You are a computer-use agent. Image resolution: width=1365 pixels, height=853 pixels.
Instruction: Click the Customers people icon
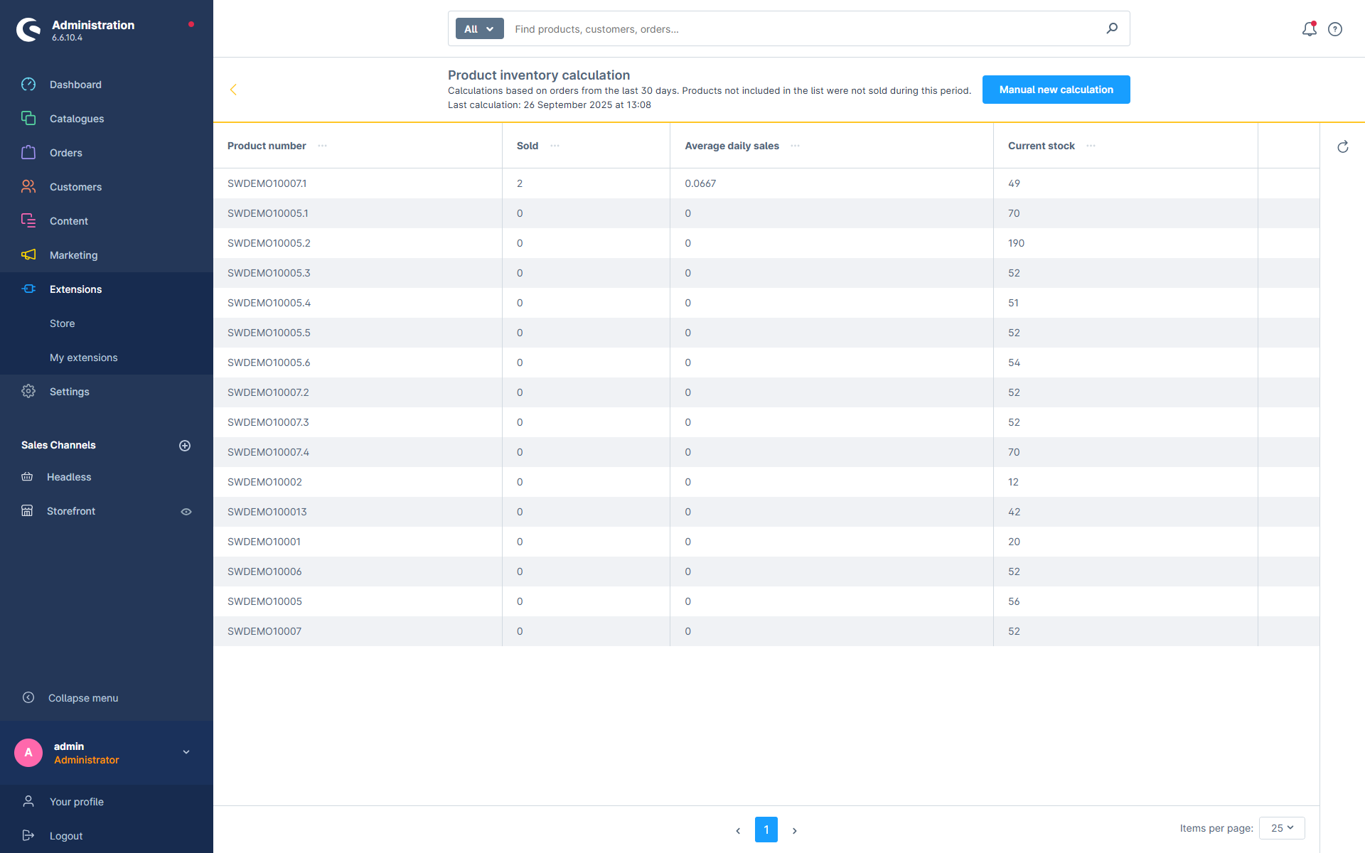click(28, 187)
